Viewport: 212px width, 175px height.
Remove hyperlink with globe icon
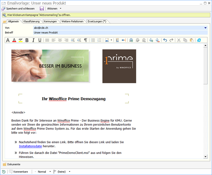click(144, 40)
